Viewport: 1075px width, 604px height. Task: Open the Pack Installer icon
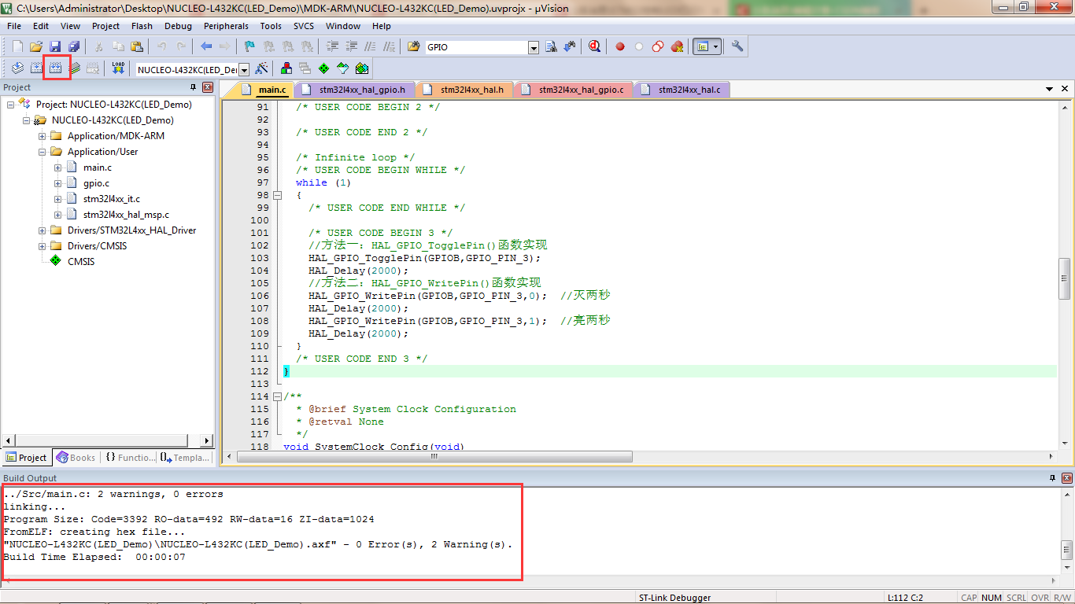(x=362, y=68)
